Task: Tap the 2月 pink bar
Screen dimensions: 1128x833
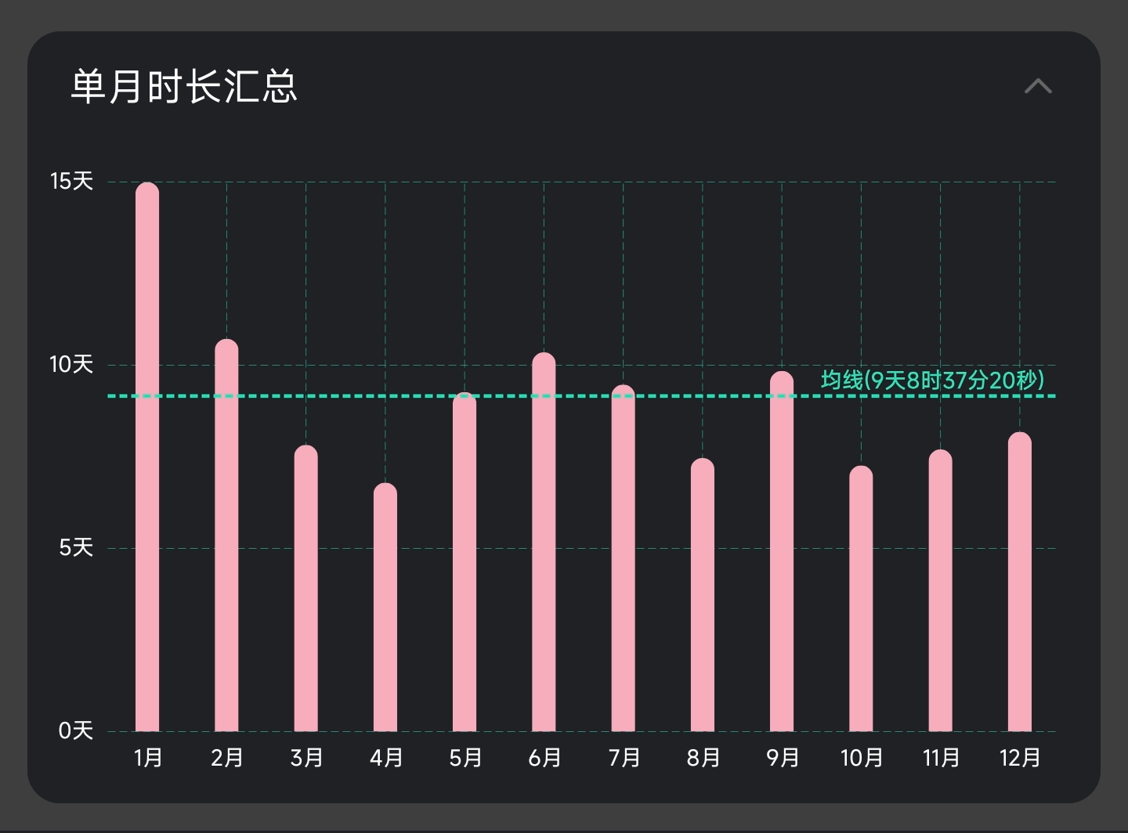Action: 226,536
